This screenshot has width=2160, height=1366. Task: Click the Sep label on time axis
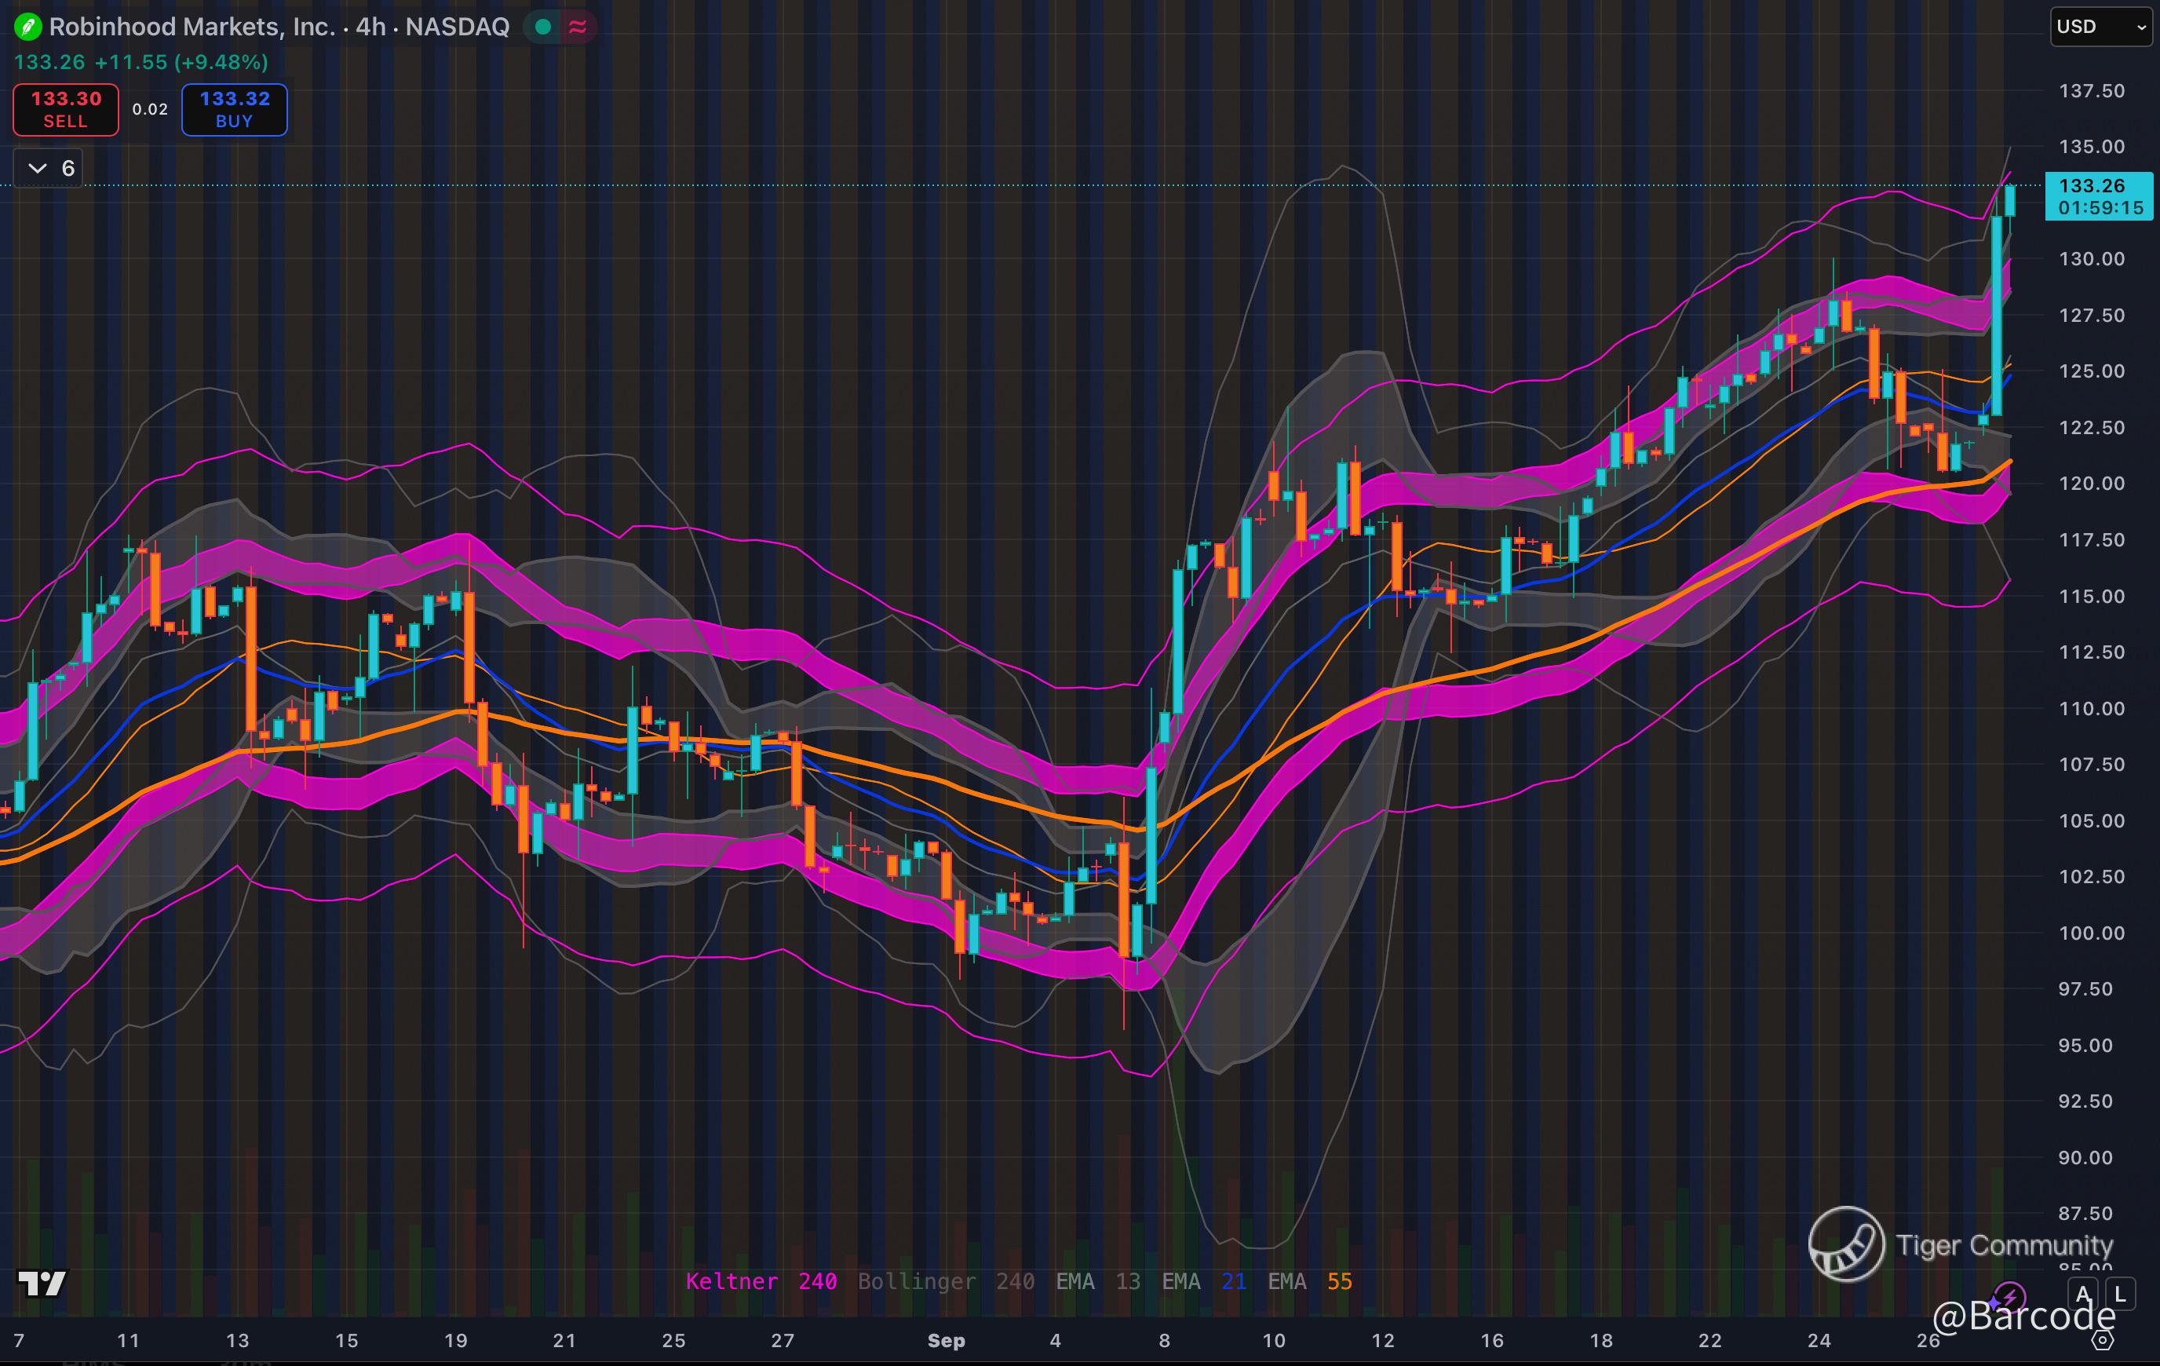[x=946, y=1340]
